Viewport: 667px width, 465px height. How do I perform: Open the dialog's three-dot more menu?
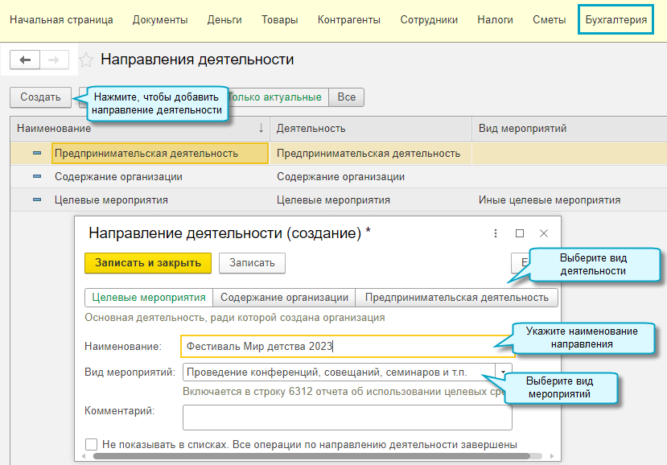pos(496,233)
